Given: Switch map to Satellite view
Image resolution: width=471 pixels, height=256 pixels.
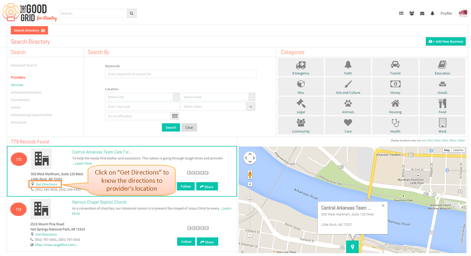Looking at the screenshot, I should tap(458, 150).
